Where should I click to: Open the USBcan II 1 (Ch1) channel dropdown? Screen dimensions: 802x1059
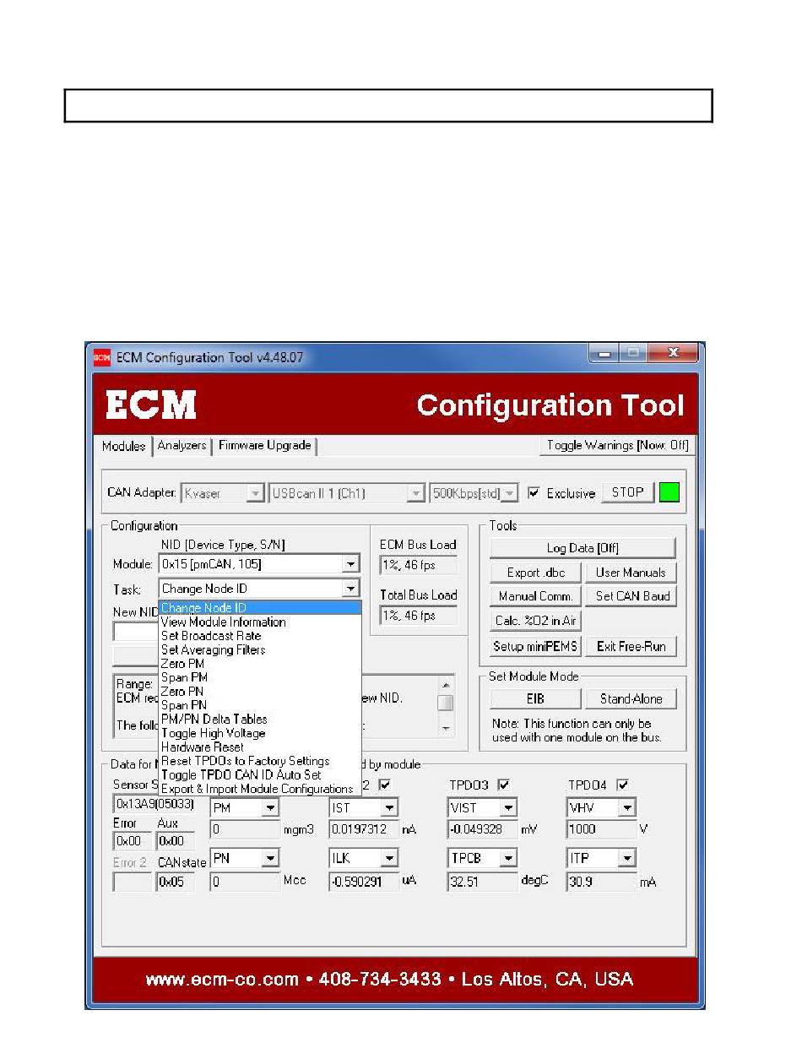click(415, 494)
